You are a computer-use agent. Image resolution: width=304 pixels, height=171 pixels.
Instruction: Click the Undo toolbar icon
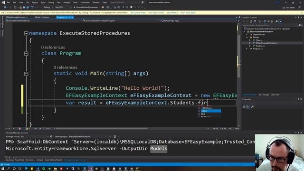tap(32, 8)
